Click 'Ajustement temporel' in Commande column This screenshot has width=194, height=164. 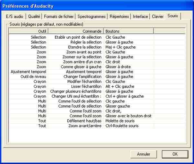tap(84, 72)
